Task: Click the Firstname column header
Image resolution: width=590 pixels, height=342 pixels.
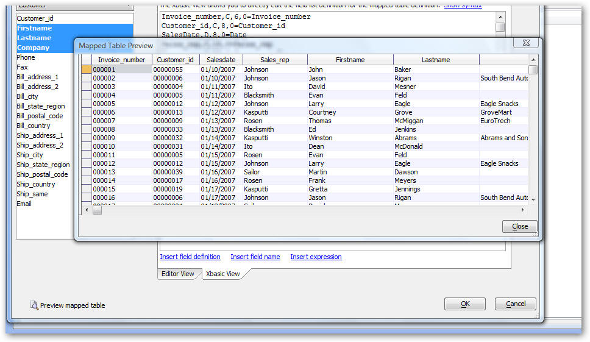Action: pyautogui.click(x=350, y=60)
